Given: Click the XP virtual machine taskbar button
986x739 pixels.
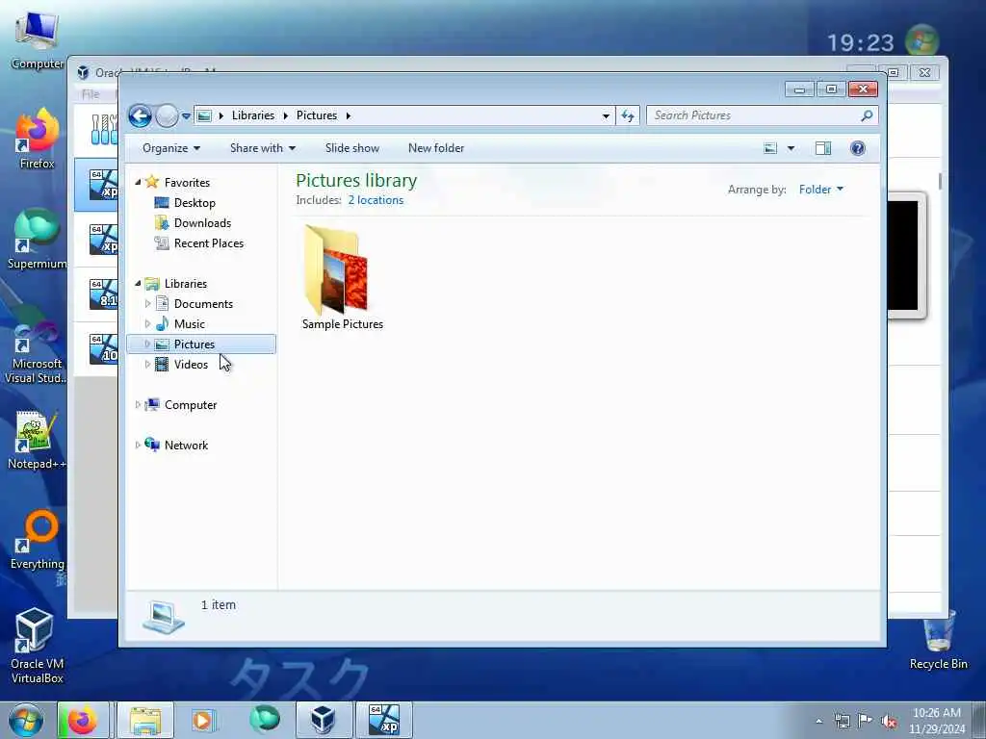Looking at the screenshot, I should click(384, 720).
